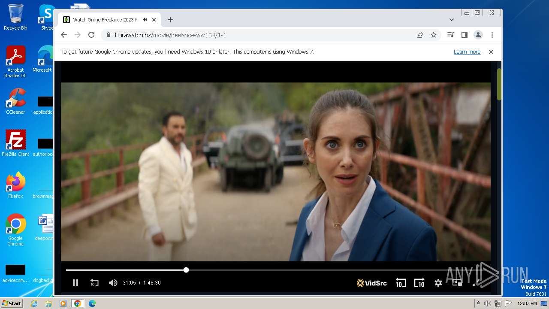Skip forward 10 seconds in the video
Screen dimensions: 549x309
(x=419, y=283)
